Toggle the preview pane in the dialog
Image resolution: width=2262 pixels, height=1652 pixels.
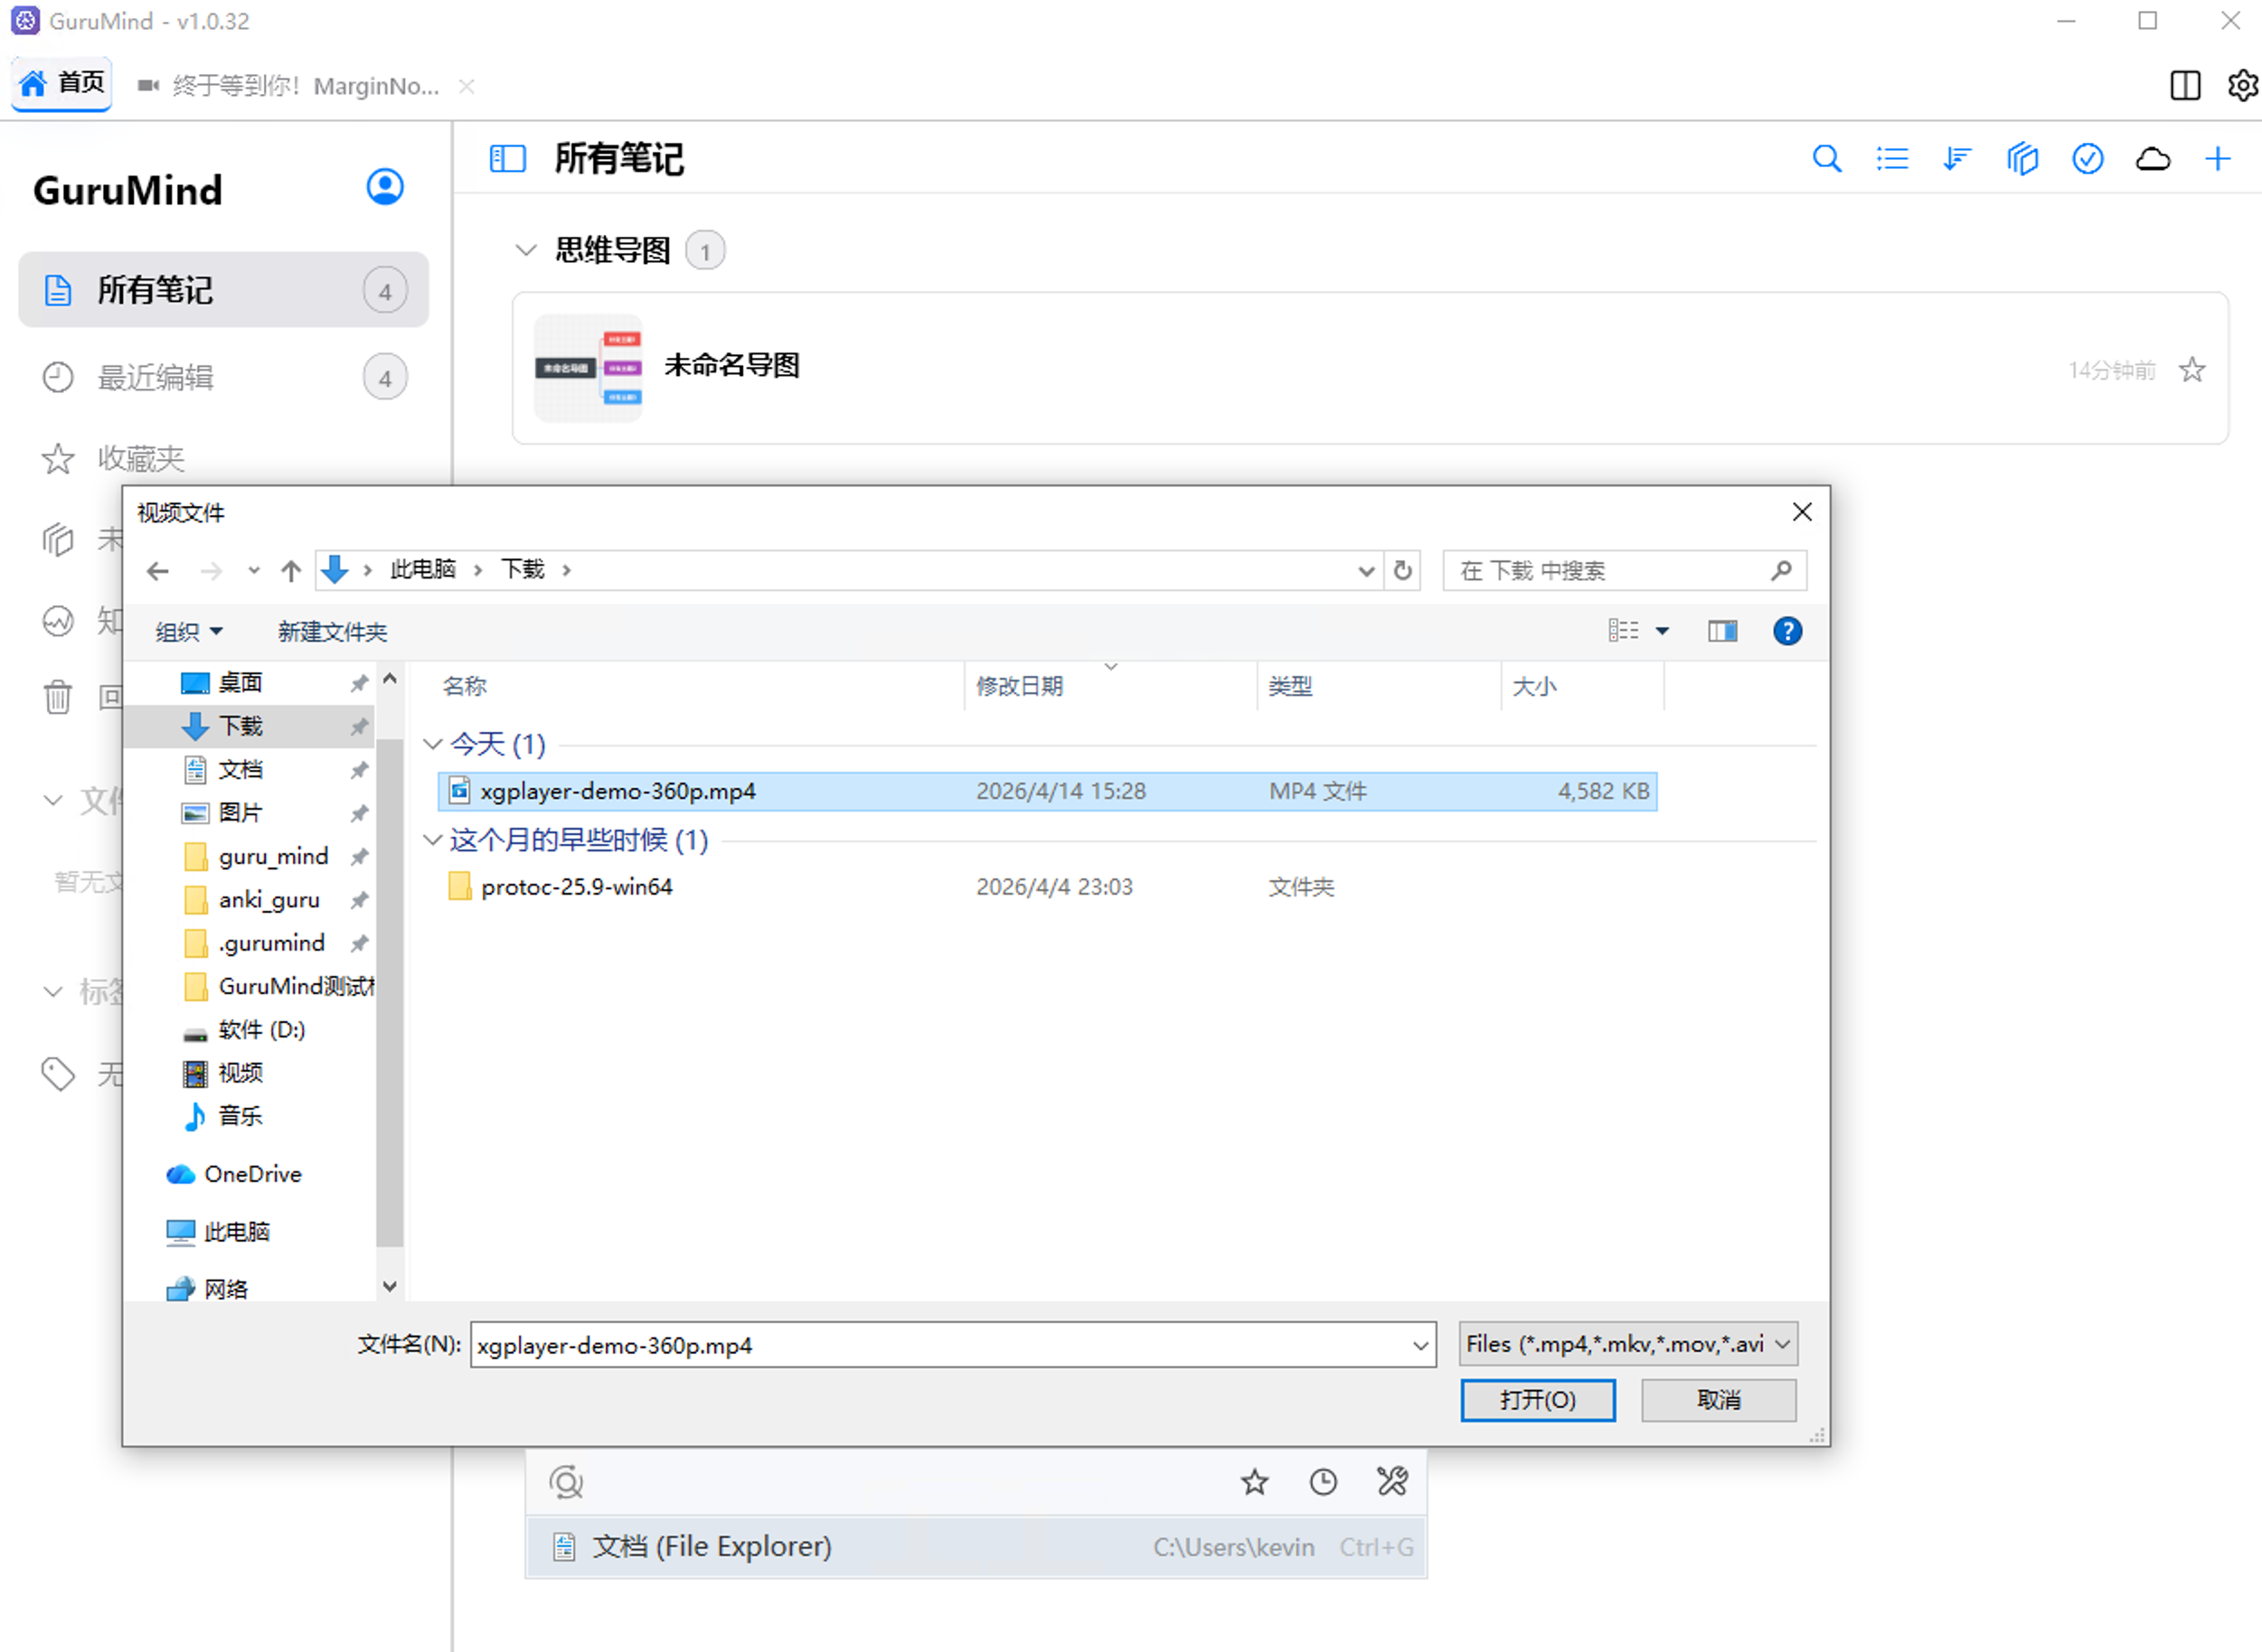point(1723,631)
